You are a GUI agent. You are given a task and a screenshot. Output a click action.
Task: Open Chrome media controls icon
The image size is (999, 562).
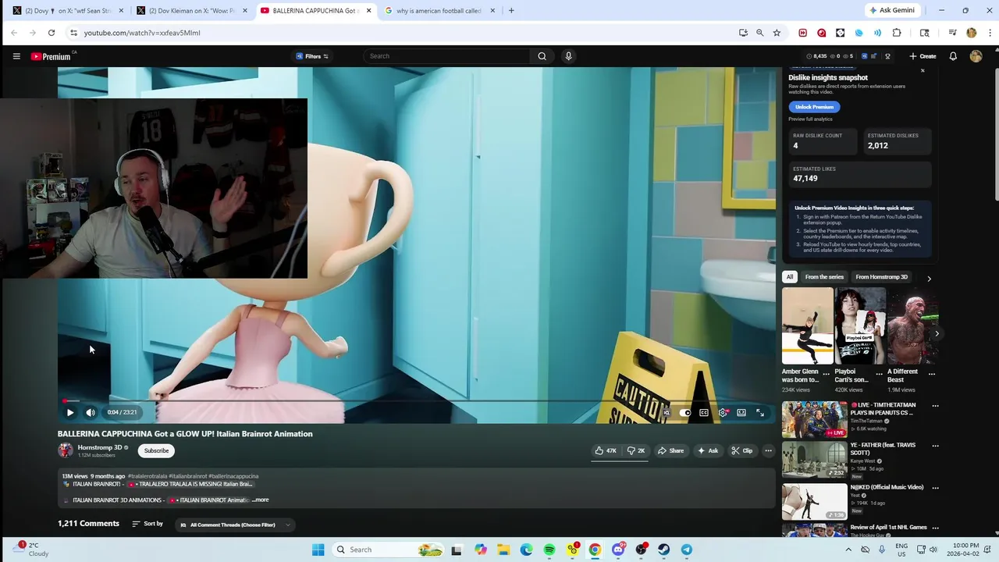pos(952,33)
